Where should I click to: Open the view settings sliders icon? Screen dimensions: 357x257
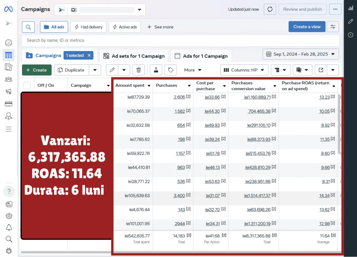pos(333,27)
